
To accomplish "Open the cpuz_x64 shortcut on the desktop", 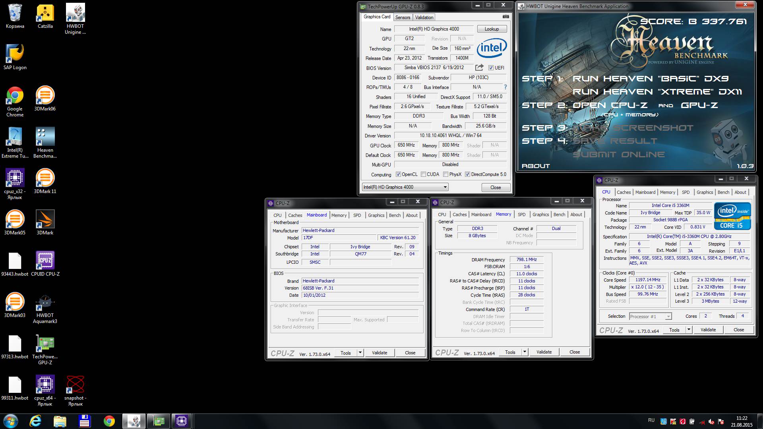I will pyautogui.click(x=45, y=391).
